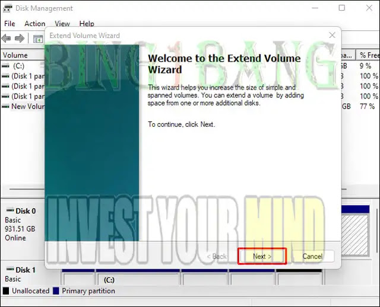Cancel the Extend Volume Wizard
The height and width of the screenshot is (307, 380).
click(312, 256)
